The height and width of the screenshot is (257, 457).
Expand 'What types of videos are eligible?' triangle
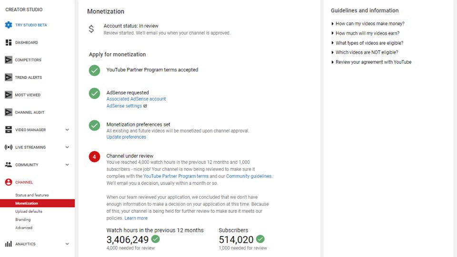(333, 43)
